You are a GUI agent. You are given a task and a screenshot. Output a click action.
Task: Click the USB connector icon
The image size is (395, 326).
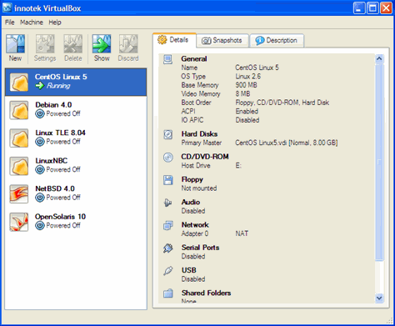click(x=168, y=271)
